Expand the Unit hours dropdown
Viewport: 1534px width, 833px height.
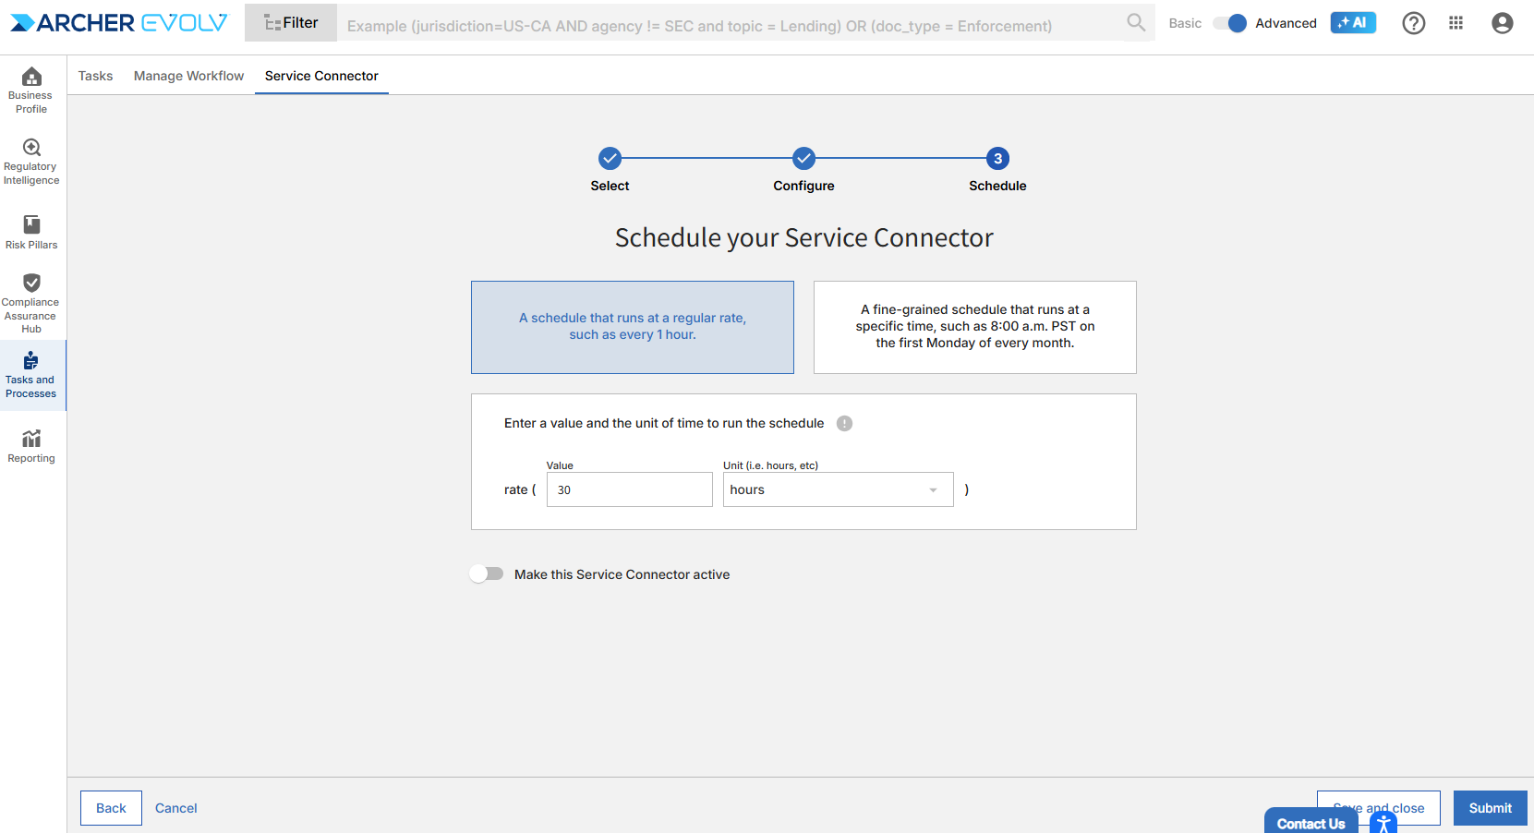click(x=838, y=489)
